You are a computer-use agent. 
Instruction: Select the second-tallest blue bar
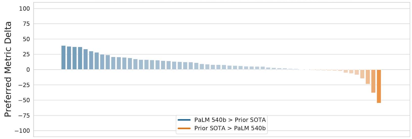69,58
